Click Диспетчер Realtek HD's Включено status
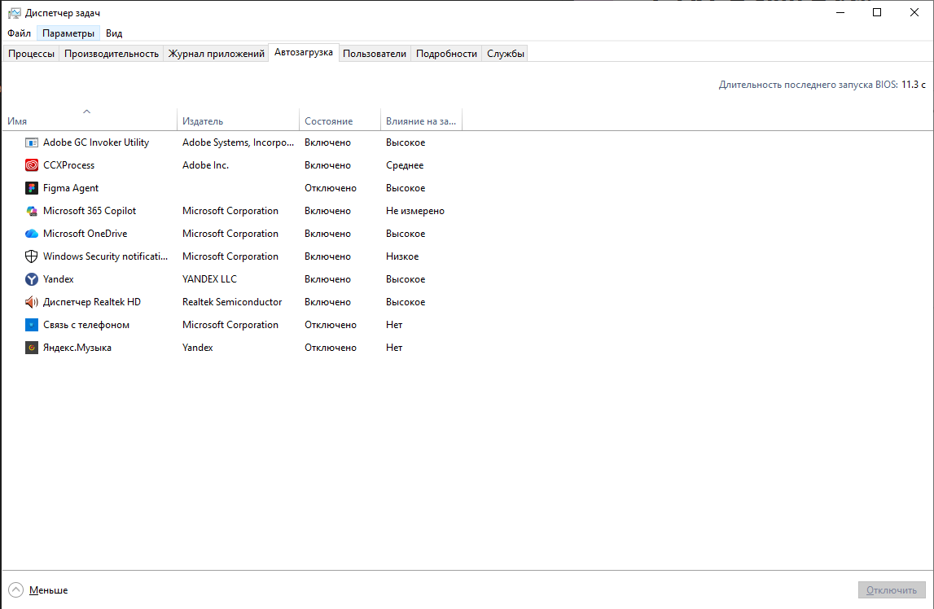This screenshot has width=934, height=609. [x=327, y=302]
